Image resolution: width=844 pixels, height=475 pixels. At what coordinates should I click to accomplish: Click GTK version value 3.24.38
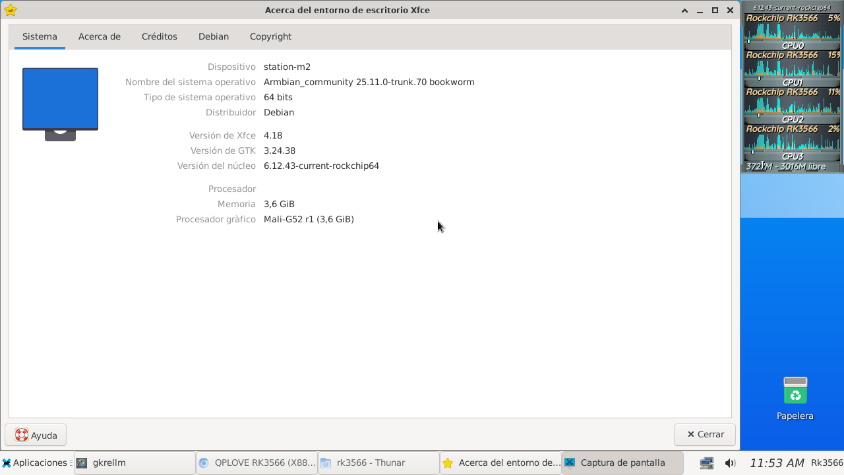tap(280, 150)
